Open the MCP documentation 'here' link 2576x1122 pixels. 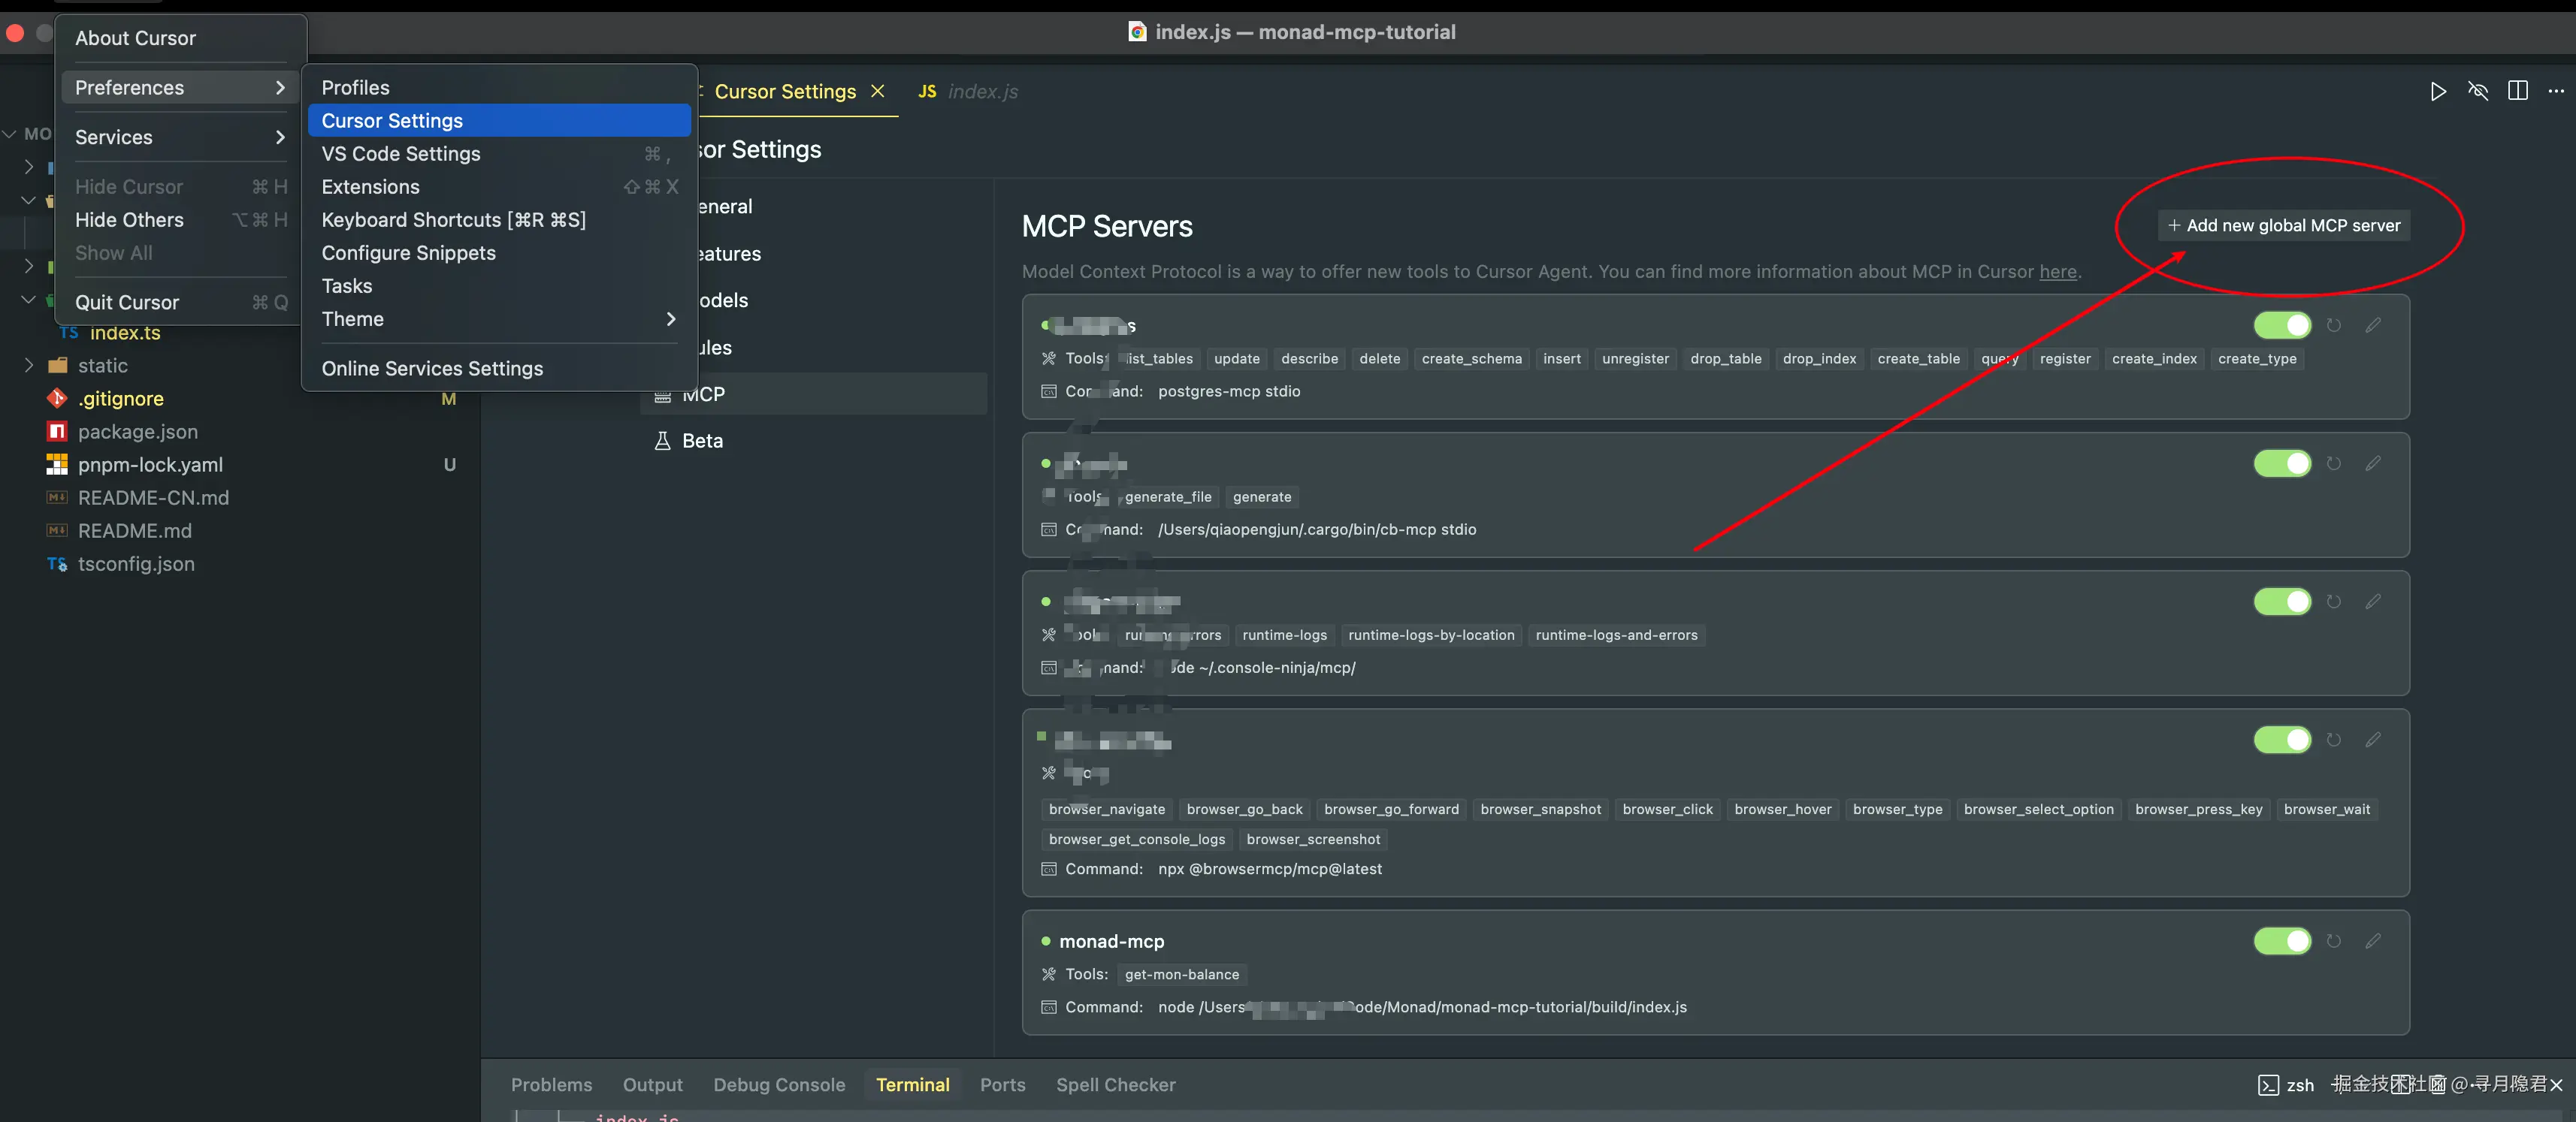pyautogui.click(x=2057, y=272)
